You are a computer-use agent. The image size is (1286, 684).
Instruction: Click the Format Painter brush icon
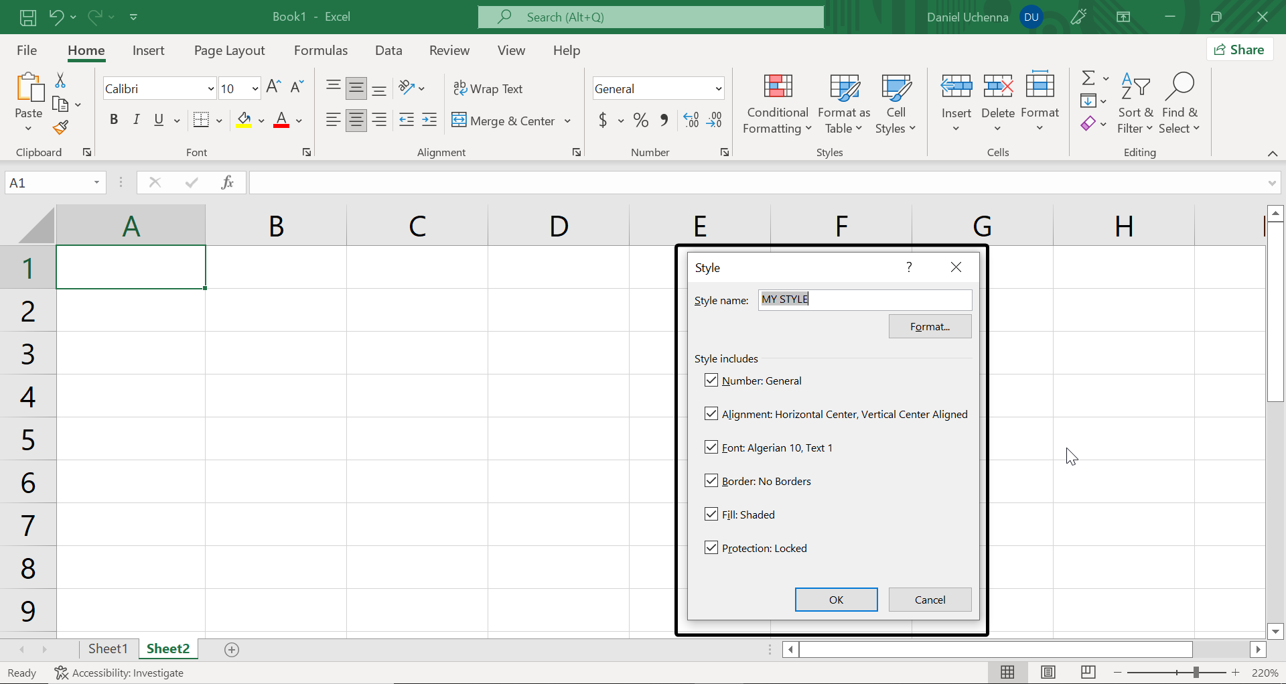[61, 127]
